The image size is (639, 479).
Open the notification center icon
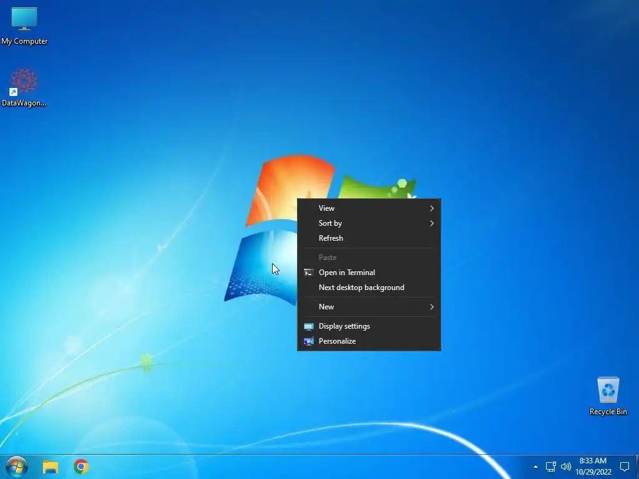coord(624,467)
